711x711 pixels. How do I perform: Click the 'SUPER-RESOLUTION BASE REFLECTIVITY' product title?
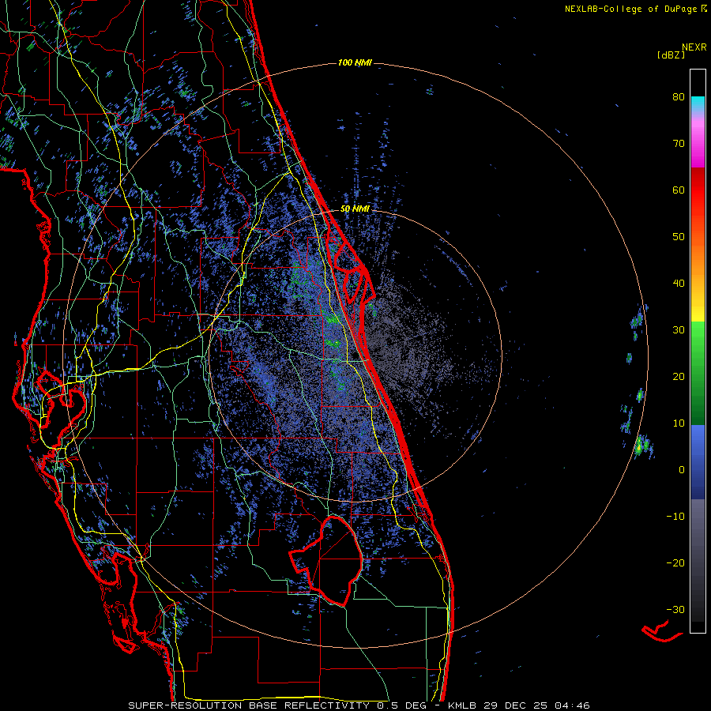[249, 705]
